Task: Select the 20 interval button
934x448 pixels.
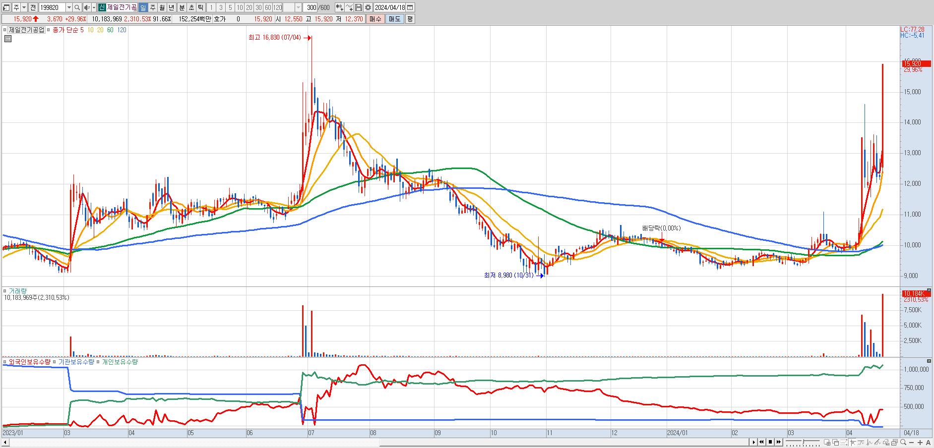Action: coord(249,7)
